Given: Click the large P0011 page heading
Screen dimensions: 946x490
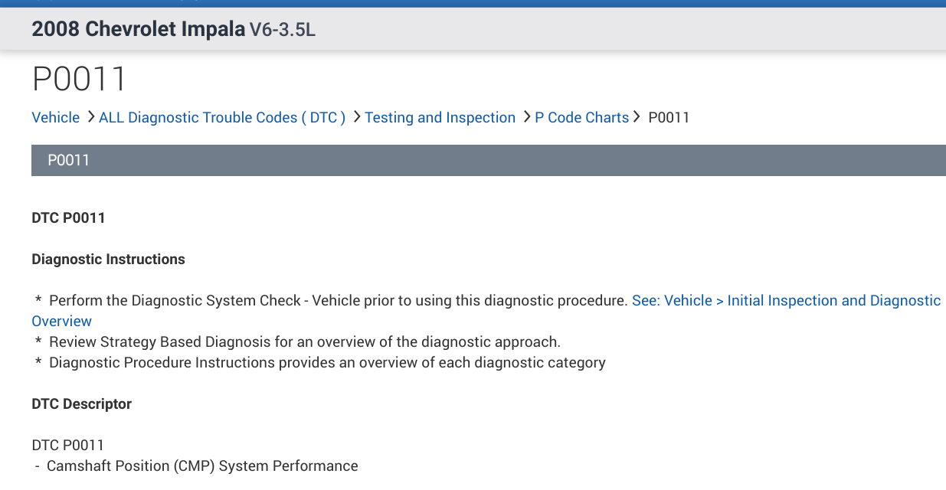Looking at the screenshot, I should coord(79,79).
